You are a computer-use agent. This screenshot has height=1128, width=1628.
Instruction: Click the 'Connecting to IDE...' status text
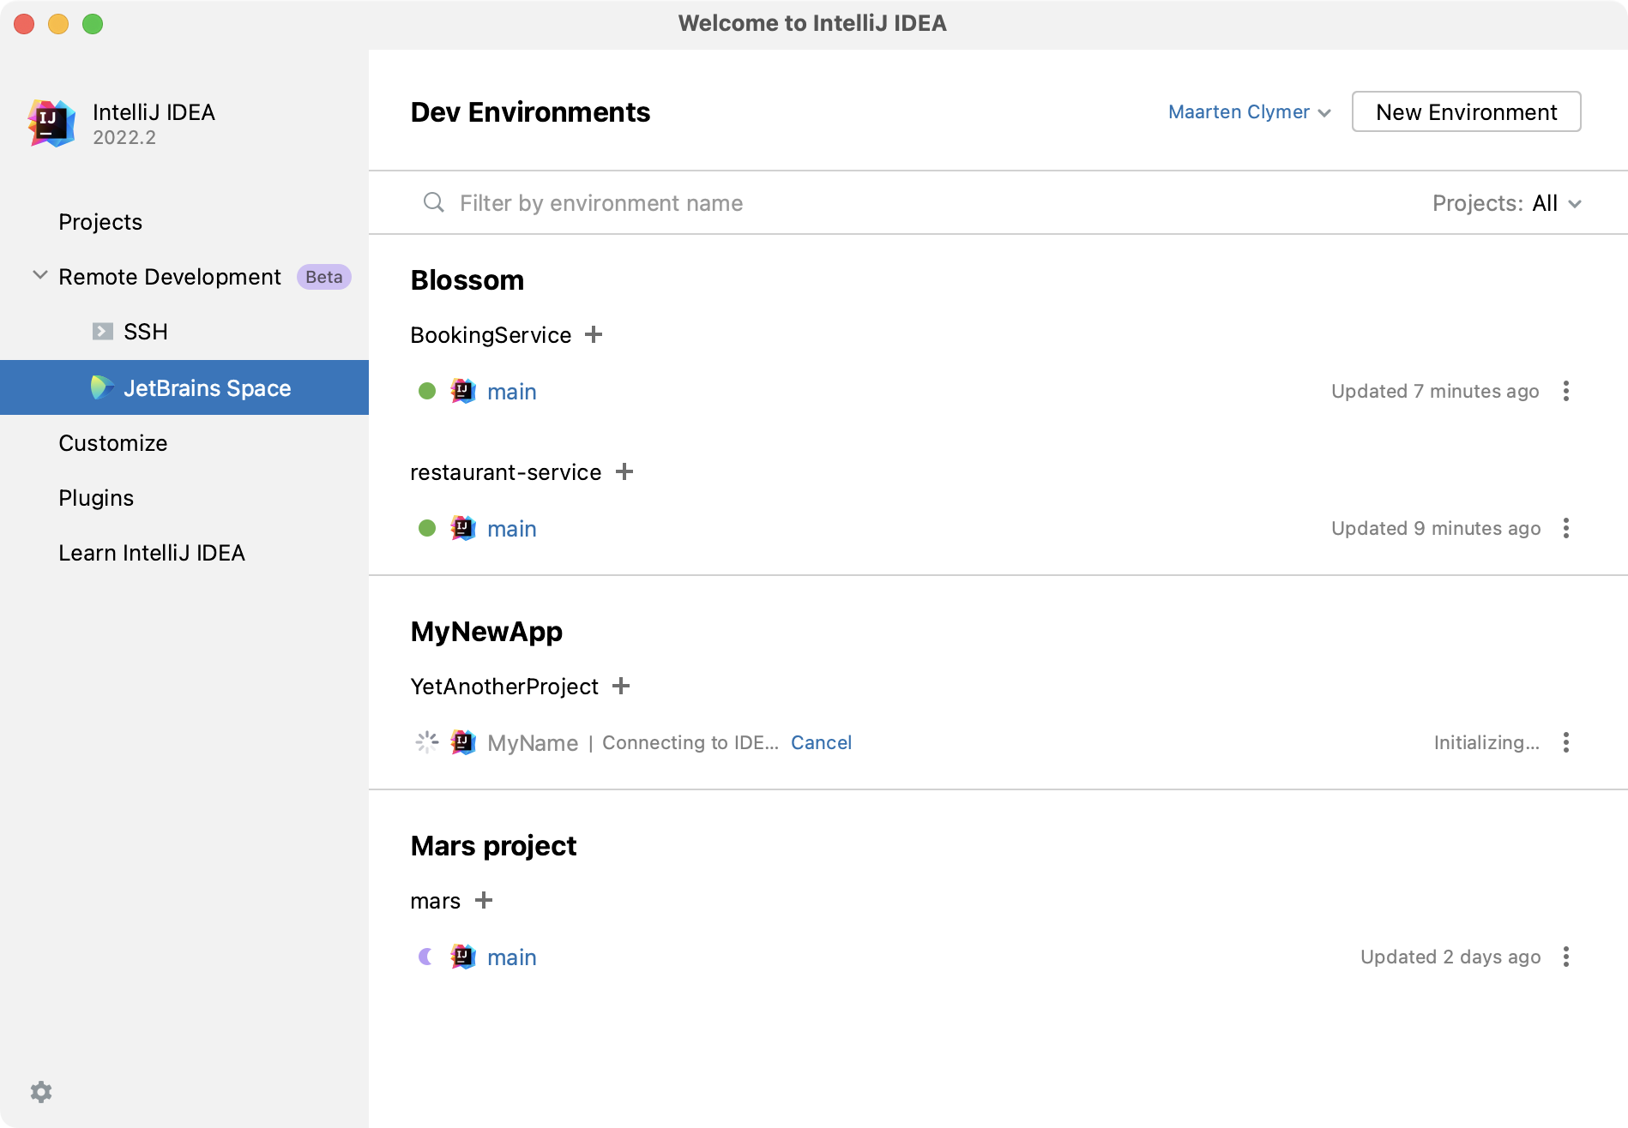tap(690, 742)
